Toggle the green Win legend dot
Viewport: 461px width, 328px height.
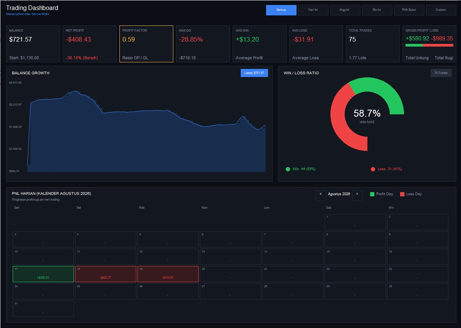(x=288, y=169)
